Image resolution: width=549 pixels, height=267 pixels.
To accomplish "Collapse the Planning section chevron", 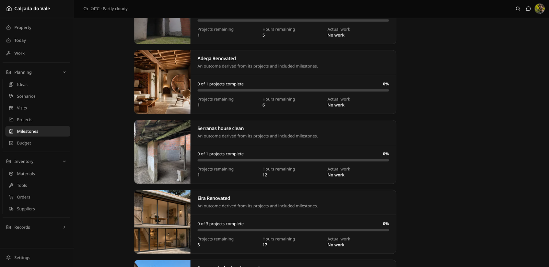I will click(65, 72).
